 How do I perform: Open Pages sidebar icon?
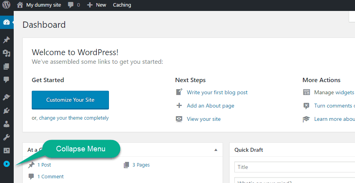click(x=6, y=66)
